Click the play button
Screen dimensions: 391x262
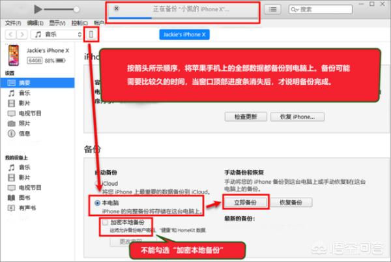click(38, 10)
